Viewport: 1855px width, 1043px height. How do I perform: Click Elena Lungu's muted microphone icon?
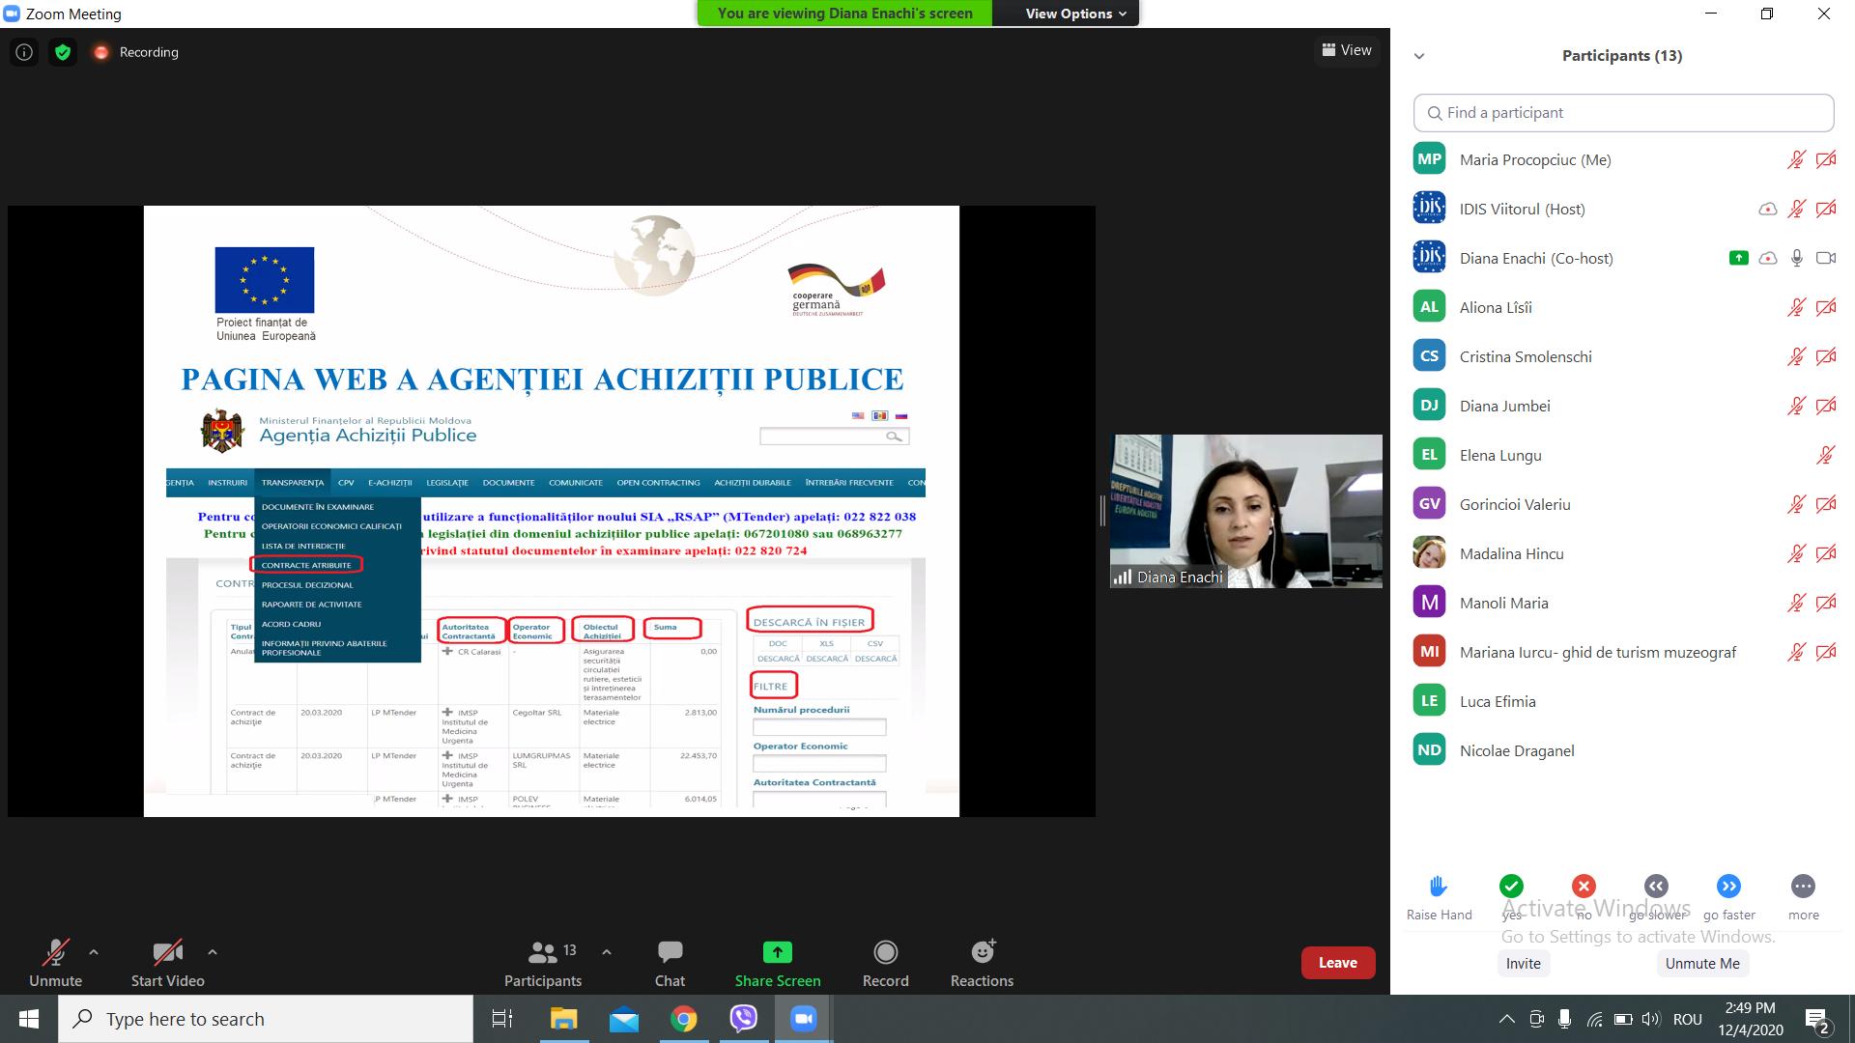1825,455
